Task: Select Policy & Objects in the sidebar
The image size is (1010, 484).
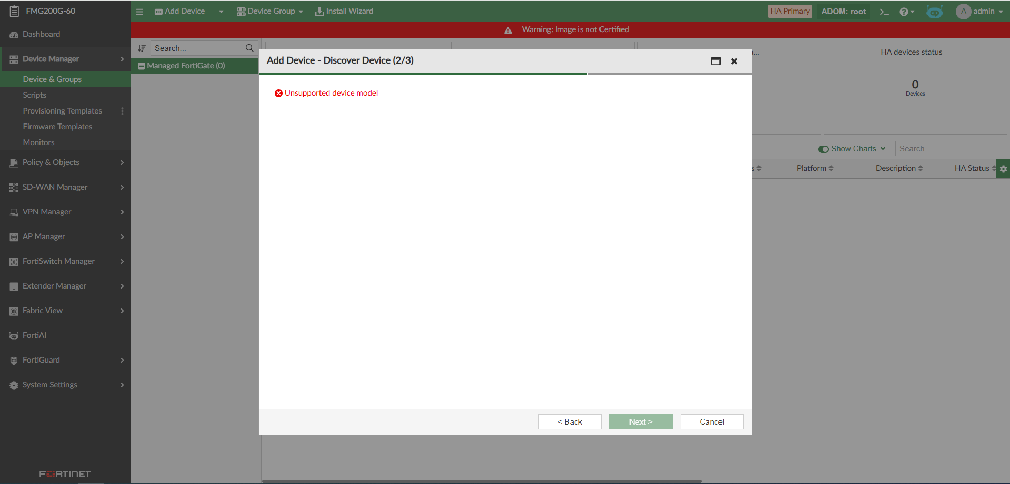Action: 51,162
